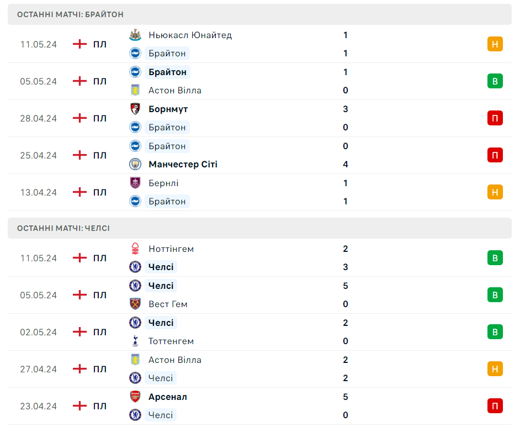Click ПЛ league label in 02.05.24 row
This screenshot has height=427, width=520.
pos(100,332)
